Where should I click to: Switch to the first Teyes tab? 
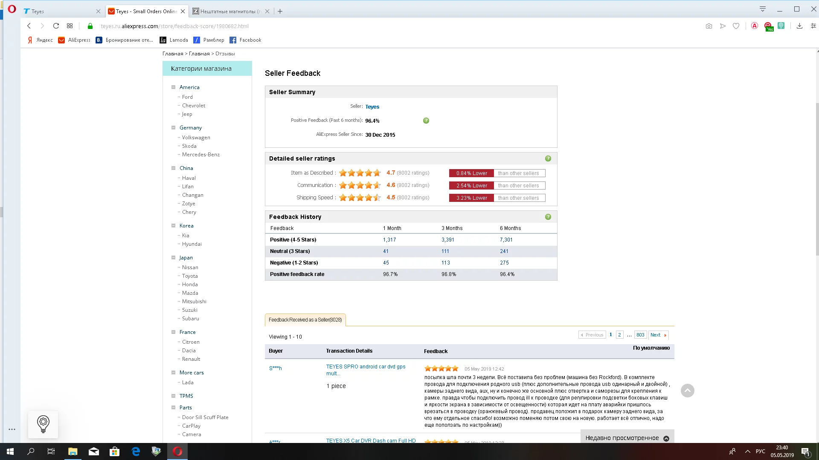click(x=62, y=11)
